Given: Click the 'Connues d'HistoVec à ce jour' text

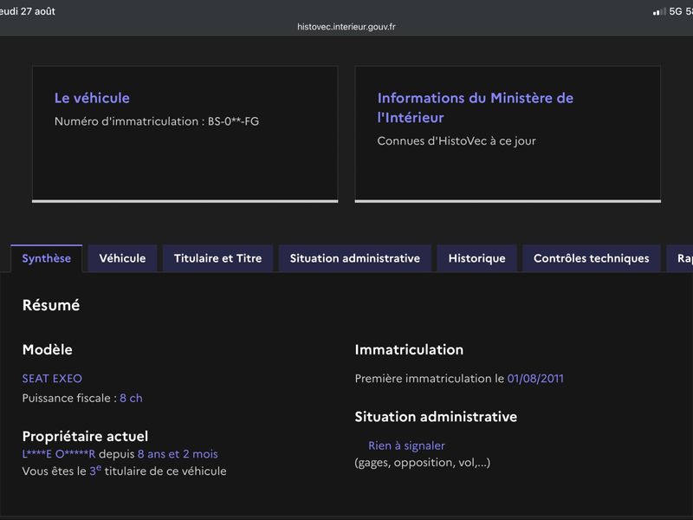Looking at the screenshot, I should click(x=457, y=141).
